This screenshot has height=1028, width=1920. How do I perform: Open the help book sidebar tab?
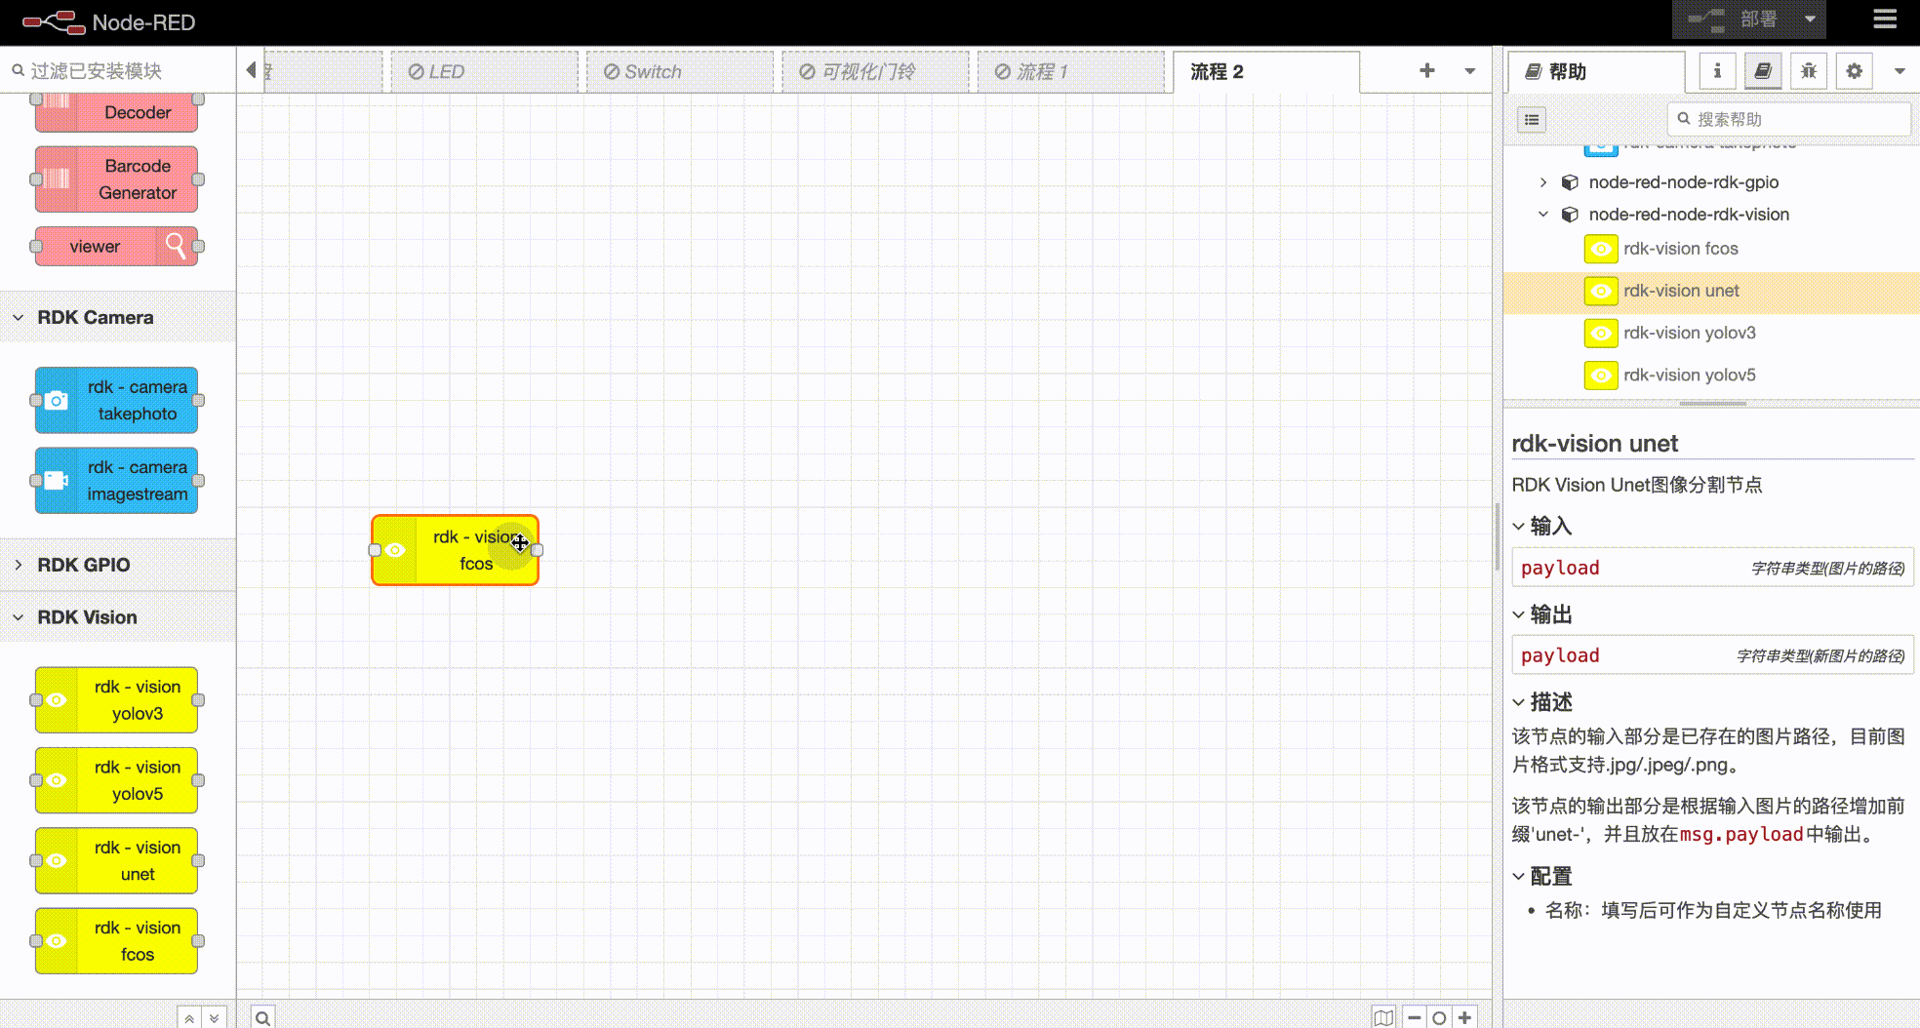pos(1763,70)
